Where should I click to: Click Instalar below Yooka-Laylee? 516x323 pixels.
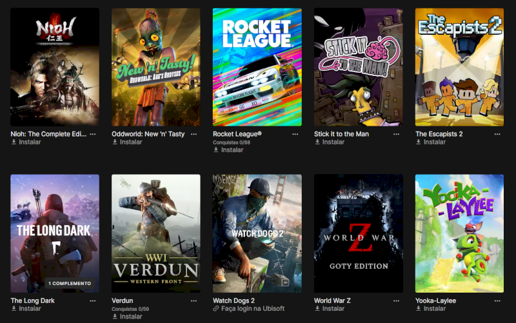tap(431, 309)
